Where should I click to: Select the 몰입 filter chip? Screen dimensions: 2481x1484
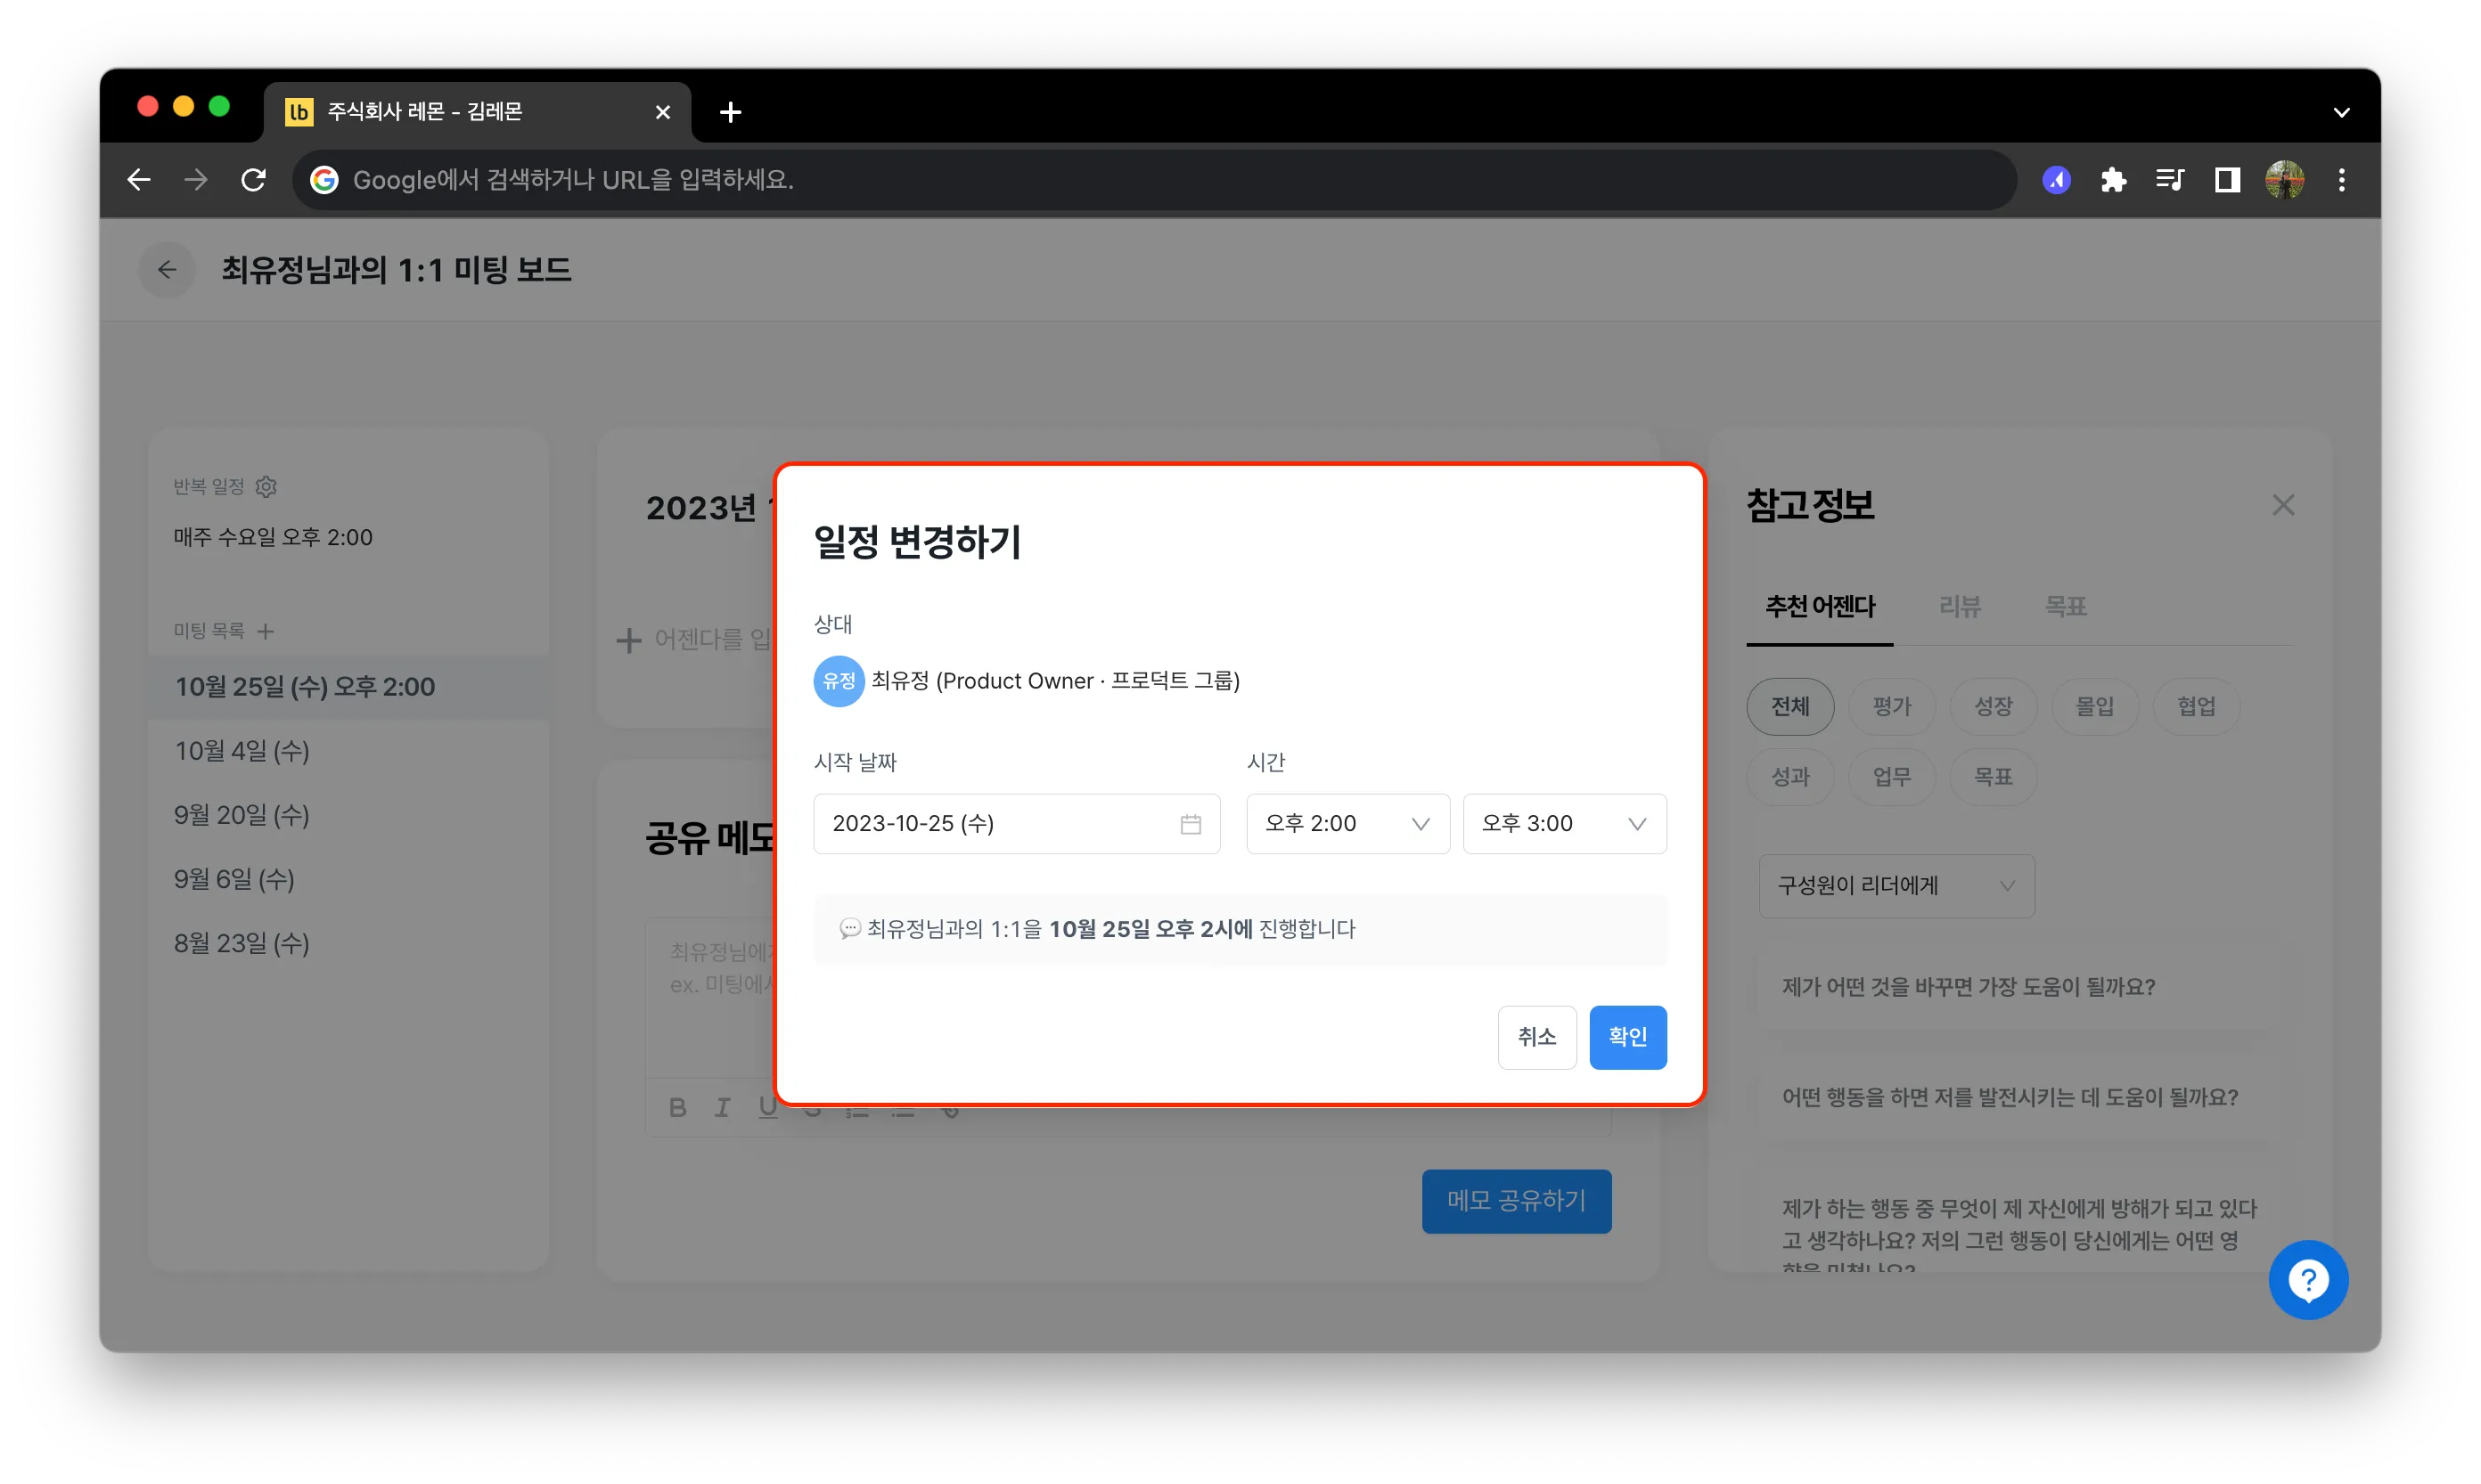click(2095, 707)
